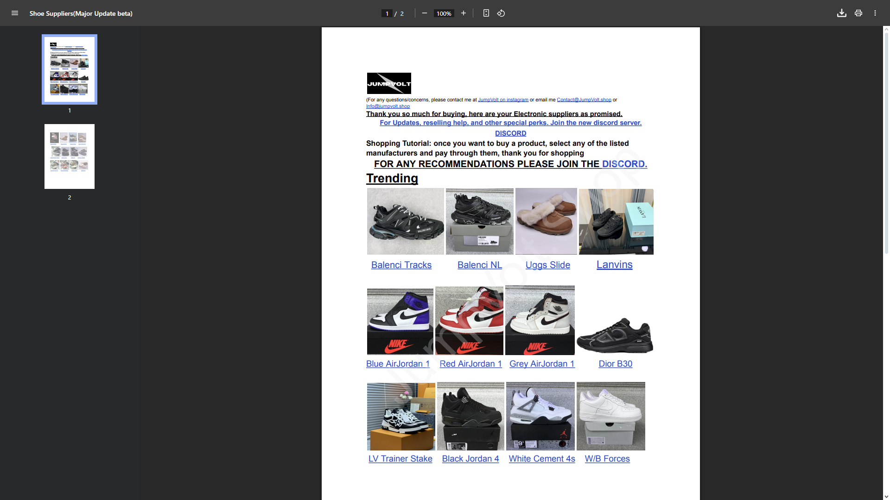890x500 pixels.
Task: Click the Dior B30 link
Action: click(615, 364)
